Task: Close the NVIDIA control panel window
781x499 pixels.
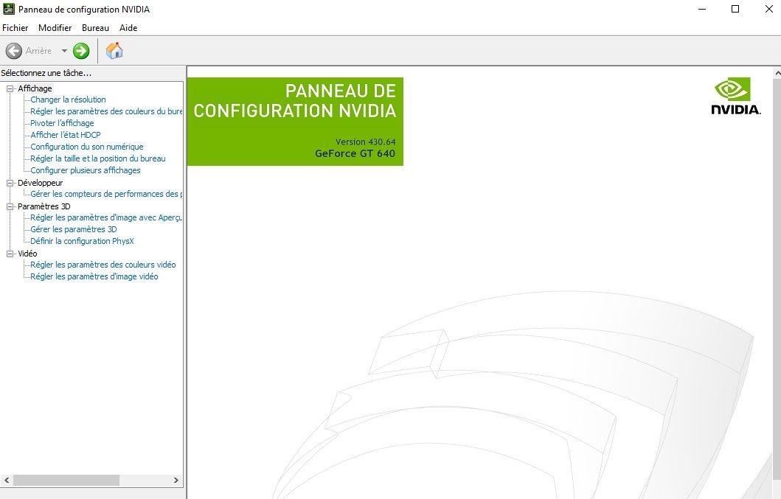Action: pos(768,9)
